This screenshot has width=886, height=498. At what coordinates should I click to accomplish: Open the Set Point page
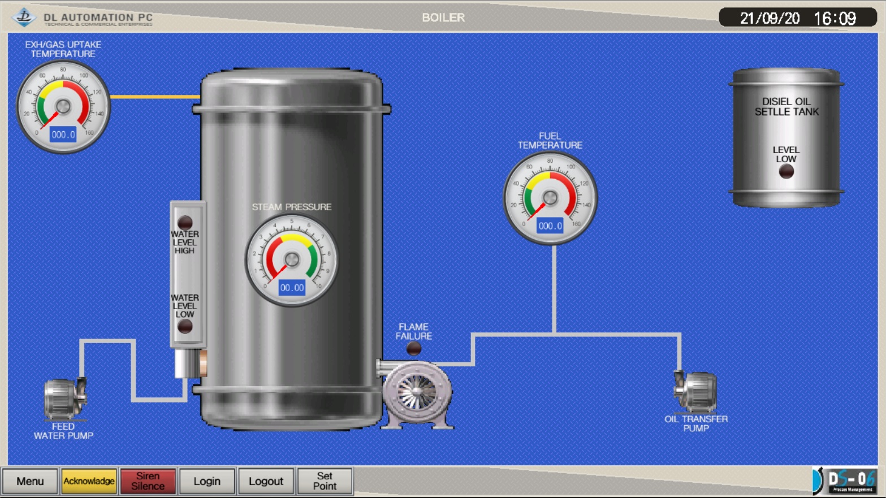325,481
